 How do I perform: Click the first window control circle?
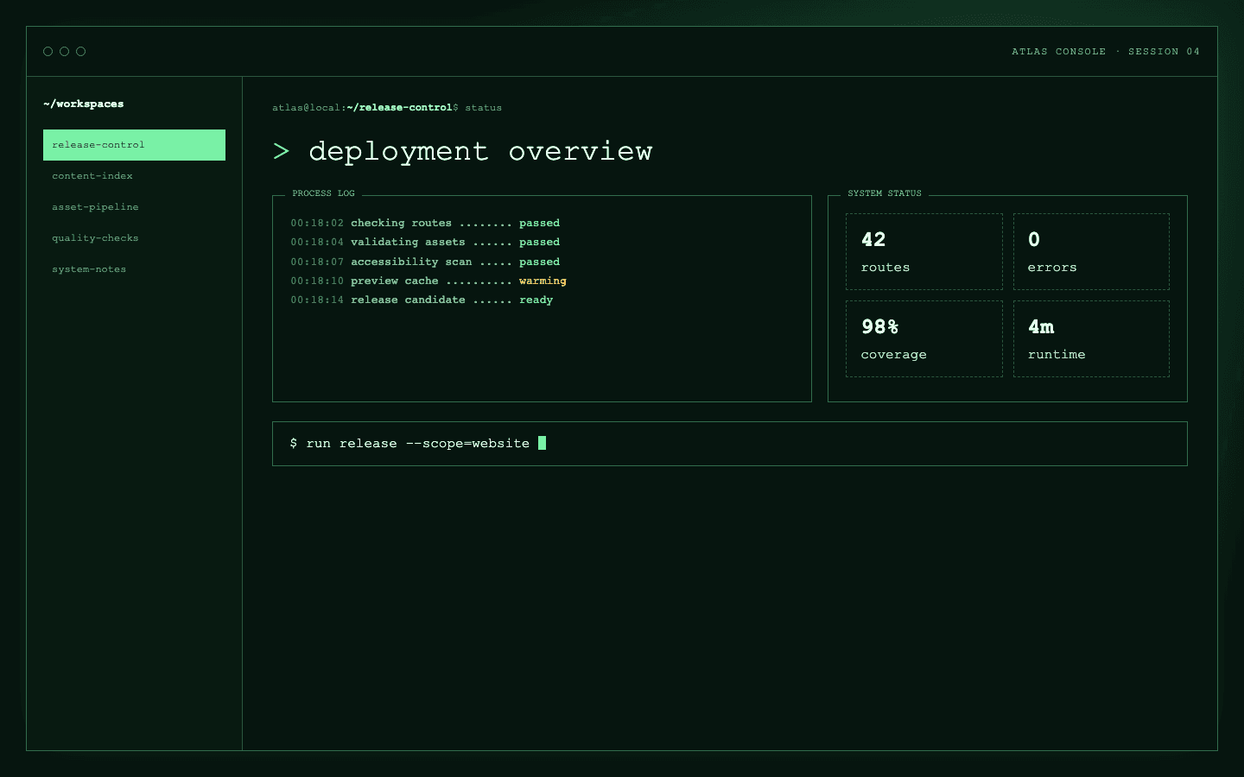pyautogui.click(x=48, y=52)
